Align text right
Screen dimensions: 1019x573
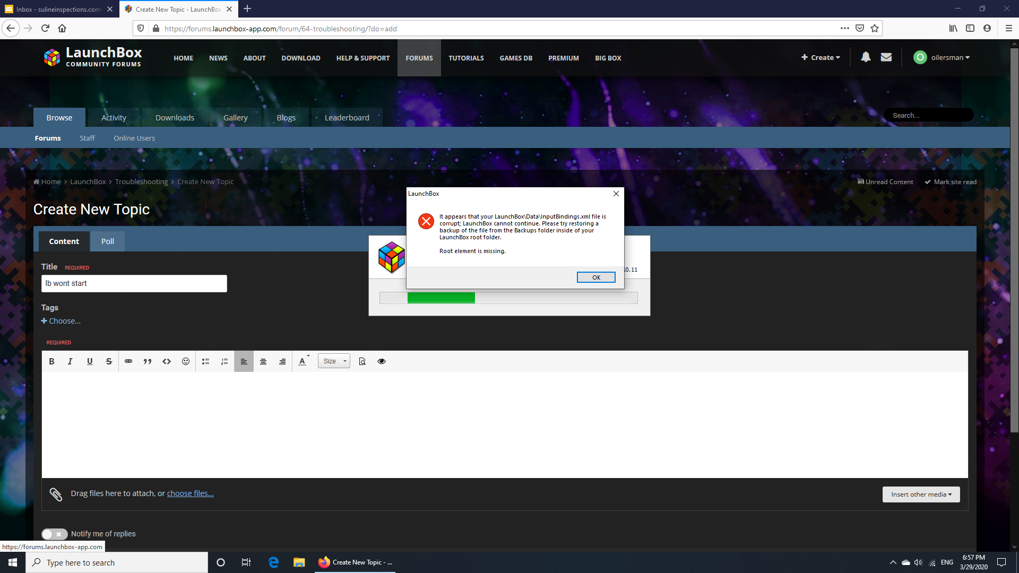(x=282, y=361)
